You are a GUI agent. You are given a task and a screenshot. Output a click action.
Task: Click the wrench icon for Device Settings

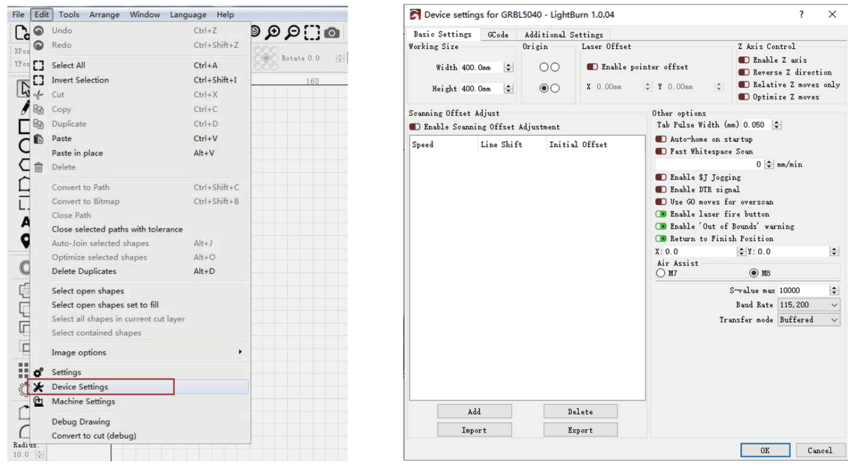(38, 387)
